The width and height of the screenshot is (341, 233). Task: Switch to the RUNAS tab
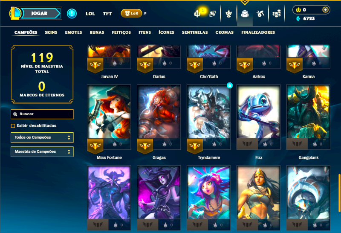97,32
